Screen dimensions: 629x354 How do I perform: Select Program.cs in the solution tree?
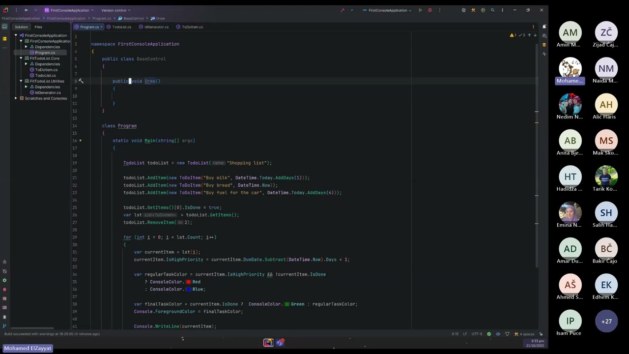tap(45, 53)
